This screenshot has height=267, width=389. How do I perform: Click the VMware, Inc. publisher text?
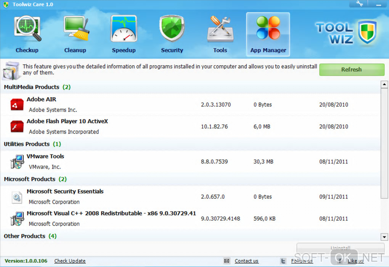pyautogui.click(x=45, y=167)
